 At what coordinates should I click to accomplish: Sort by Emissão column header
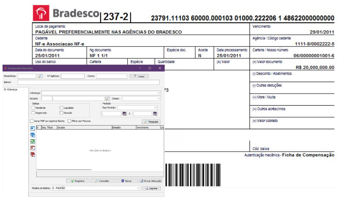point(124,127)
